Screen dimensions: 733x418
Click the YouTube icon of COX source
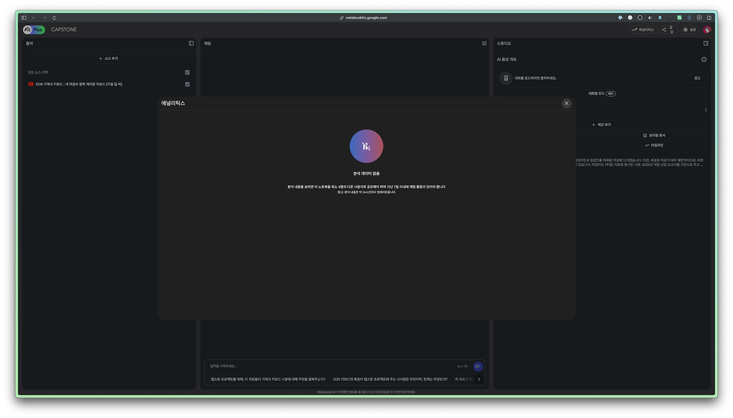coord(31,84)
